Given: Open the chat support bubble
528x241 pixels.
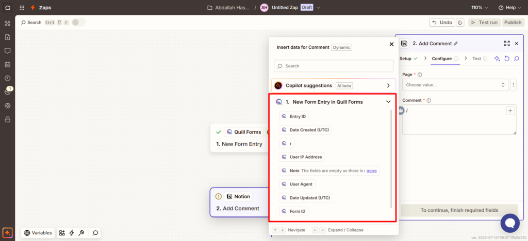Looking at the screenshot, I should point(510,223).
